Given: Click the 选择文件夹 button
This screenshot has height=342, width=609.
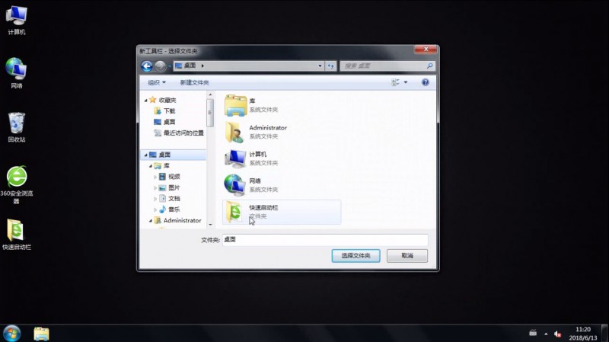Looking at the screenshot, I should pos(356,256).
